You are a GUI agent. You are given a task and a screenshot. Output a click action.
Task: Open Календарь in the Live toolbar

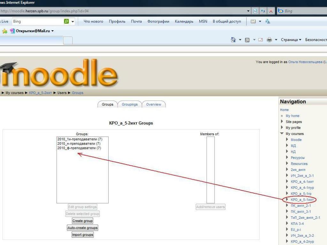point(184,21)
